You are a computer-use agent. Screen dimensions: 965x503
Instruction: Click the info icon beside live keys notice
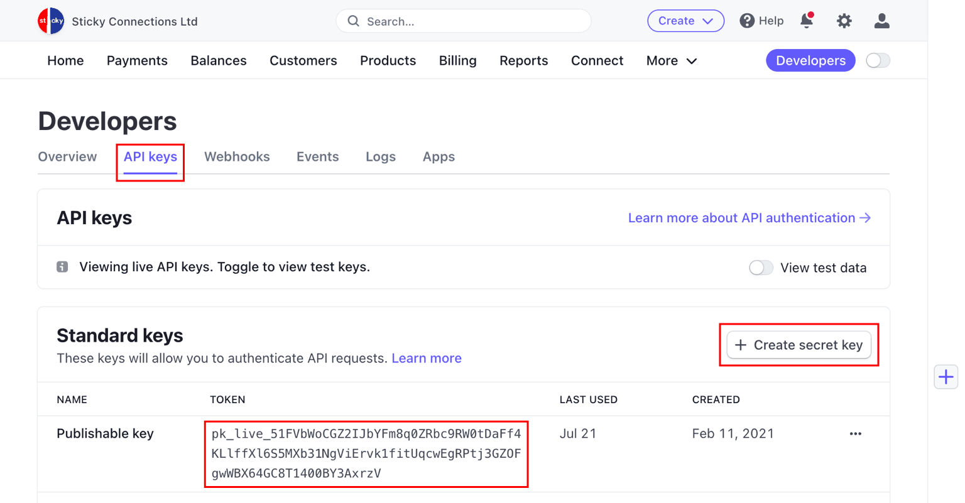click(62, 267)
